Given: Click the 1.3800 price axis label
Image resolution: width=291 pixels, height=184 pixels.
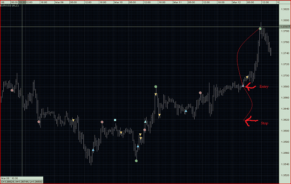Looking at the screenshot, I should [x=285, y=20].
